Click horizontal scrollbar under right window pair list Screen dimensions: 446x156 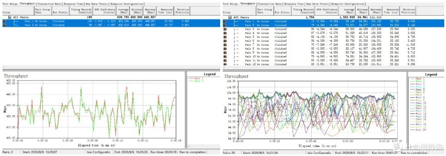click(x=333, y=68)
